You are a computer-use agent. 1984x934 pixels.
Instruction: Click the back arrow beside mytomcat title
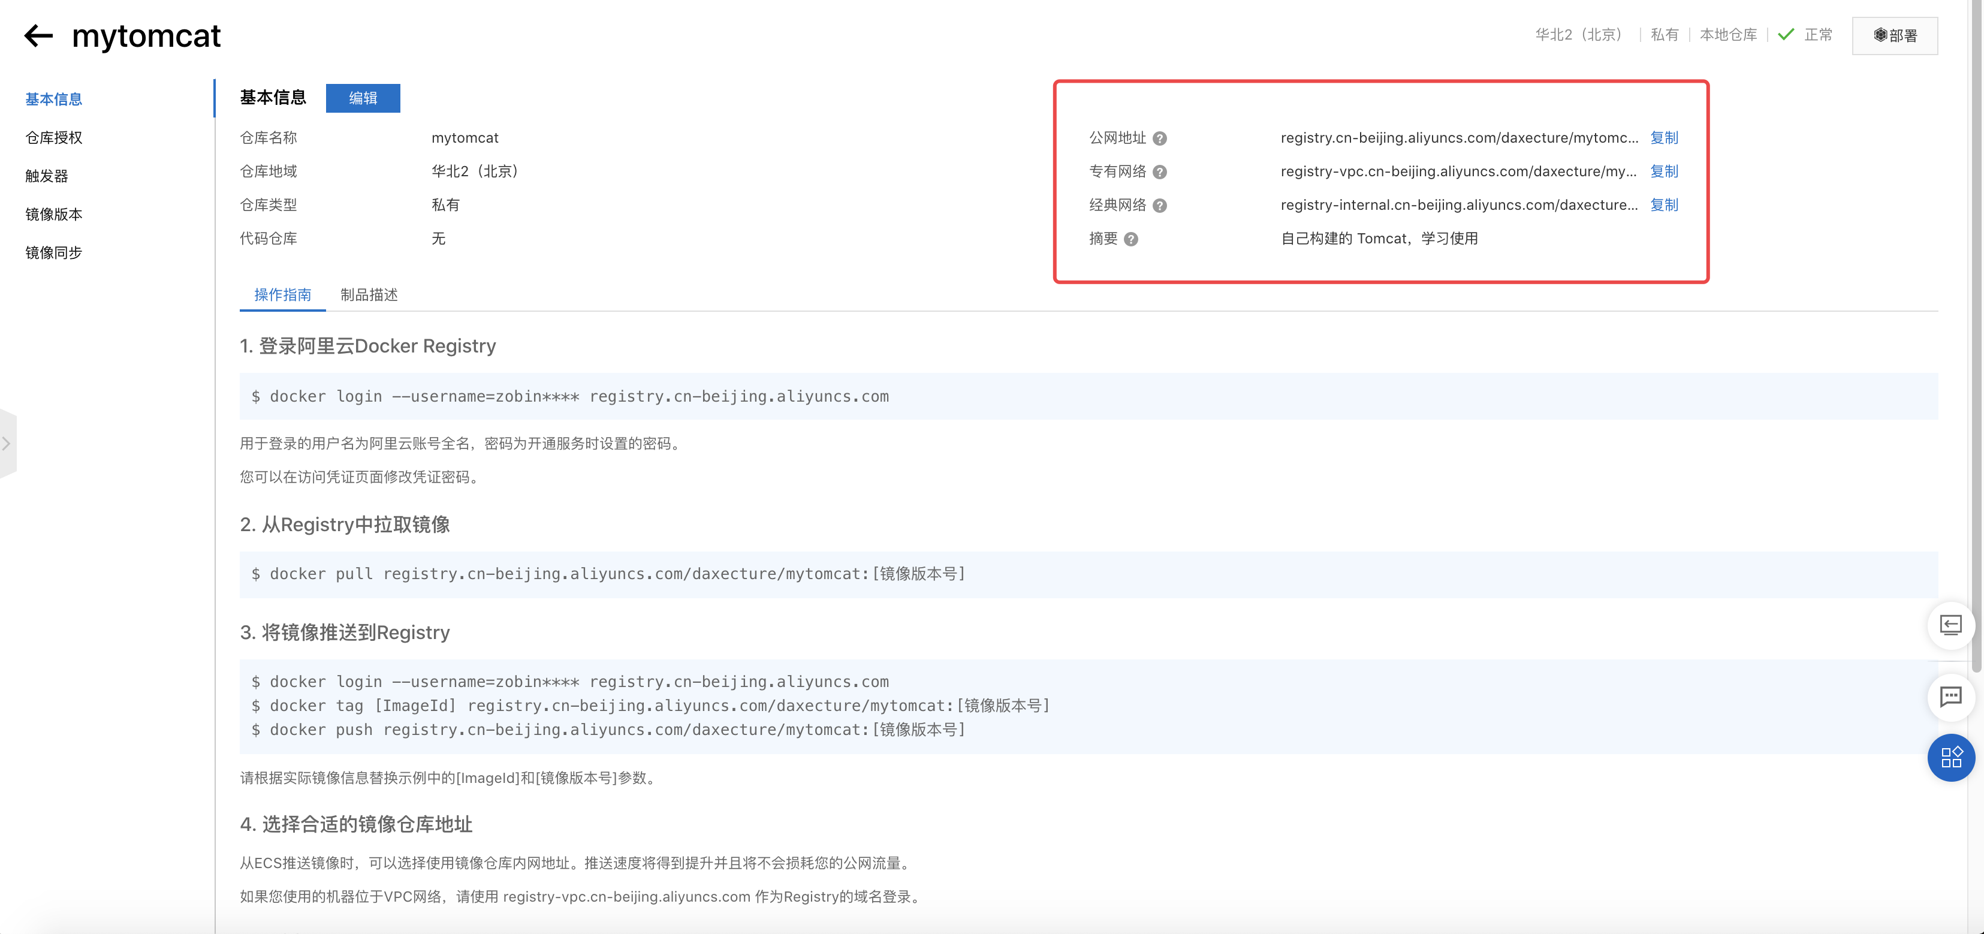point(37,35)
